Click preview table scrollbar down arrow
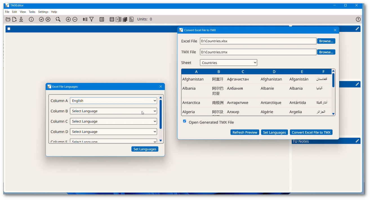The height and width of the screenshot is (200, 370). [x=333, y=114]
